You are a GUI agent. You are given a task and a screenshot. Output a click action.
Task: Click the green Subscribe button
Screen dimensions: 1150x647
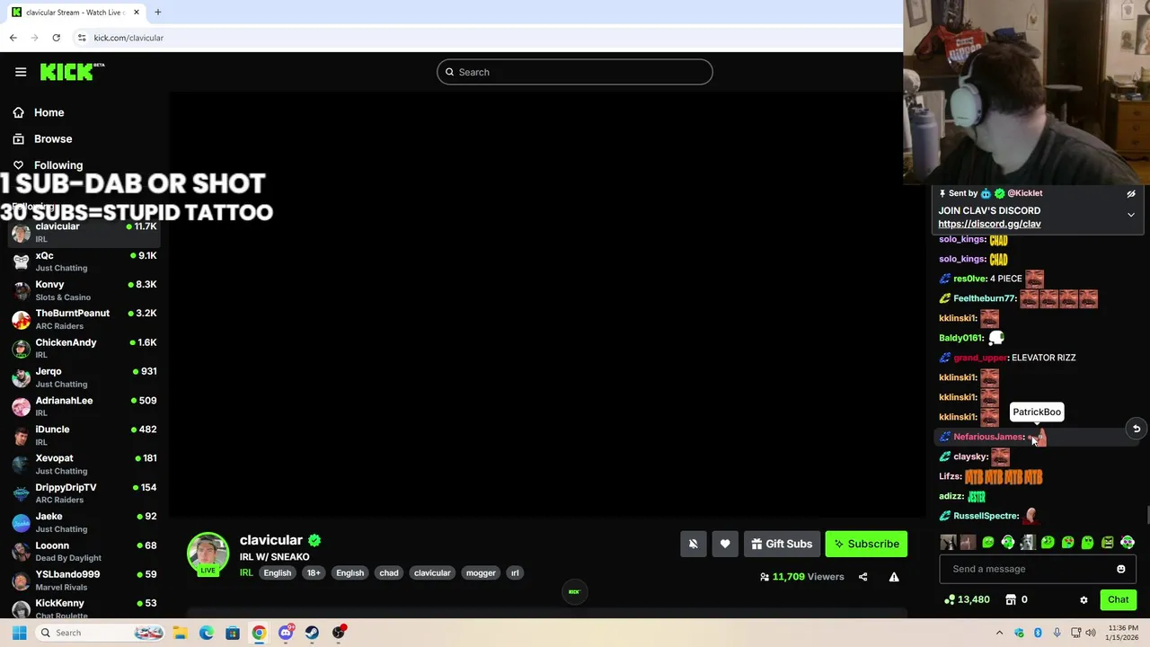point(866,544)
